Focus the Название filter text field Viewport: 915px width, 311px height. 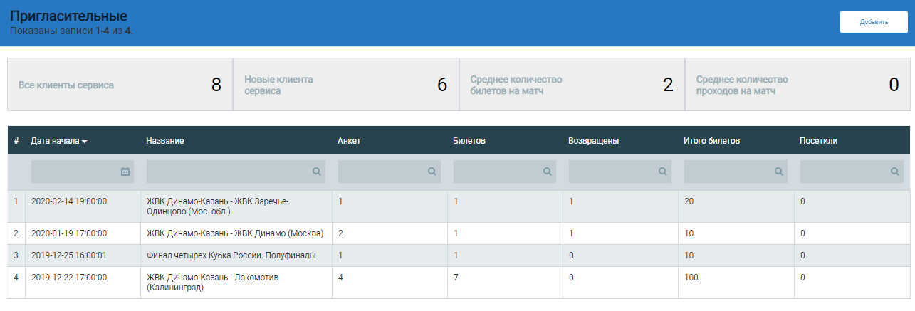coord(228,172)
